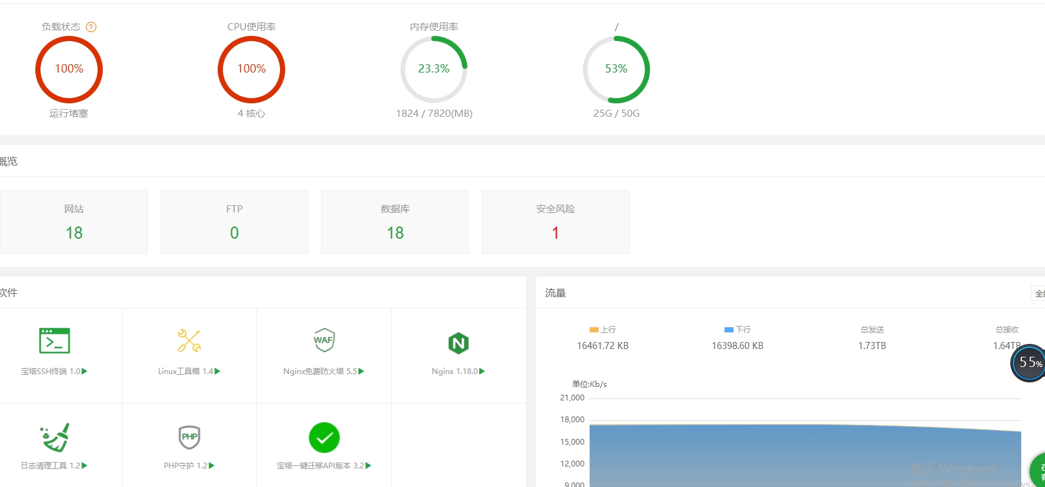Click play arrow next to 日志清理工具 1.2

[x=85, y=466]
